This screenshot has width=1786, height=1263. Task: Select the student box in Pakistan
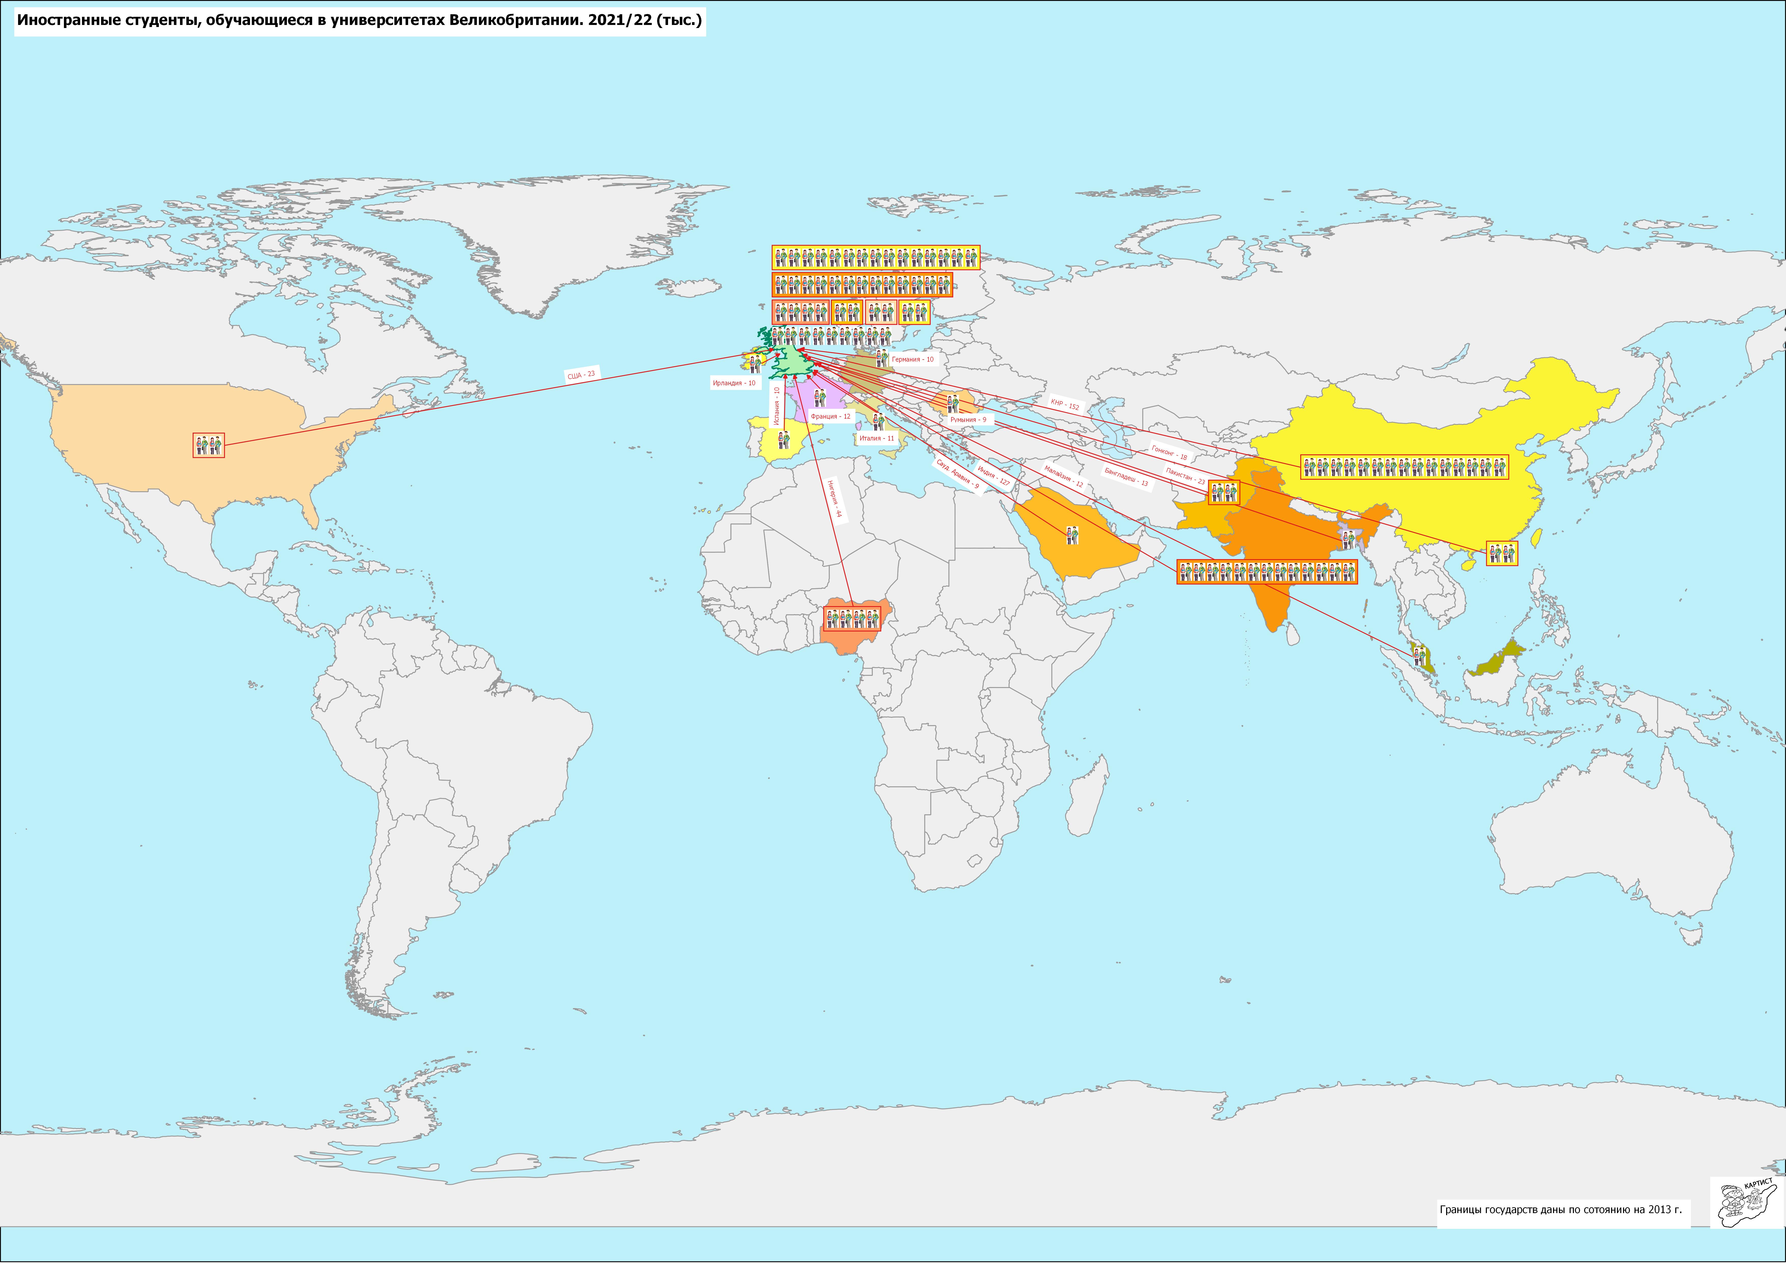tap(1224, 492)
